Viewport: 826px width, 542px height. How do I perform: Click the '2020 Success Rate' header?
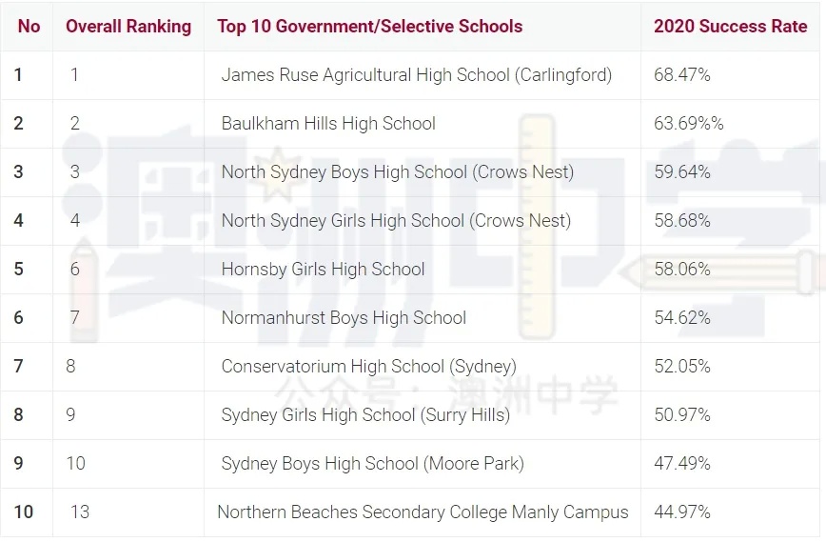pyautogui.click(x=730, y=26)
